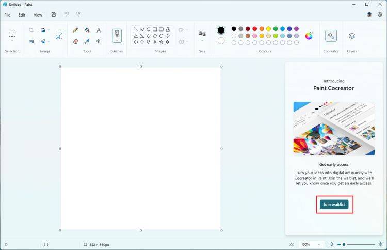Click the Join waitlist button
The image size is (387, 250).
click(334, 205)
